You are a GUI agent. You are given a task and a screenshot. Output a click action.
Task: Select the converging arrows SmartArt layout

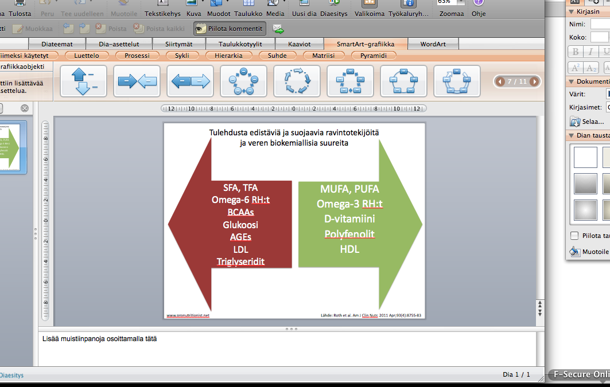coord(137,81)
